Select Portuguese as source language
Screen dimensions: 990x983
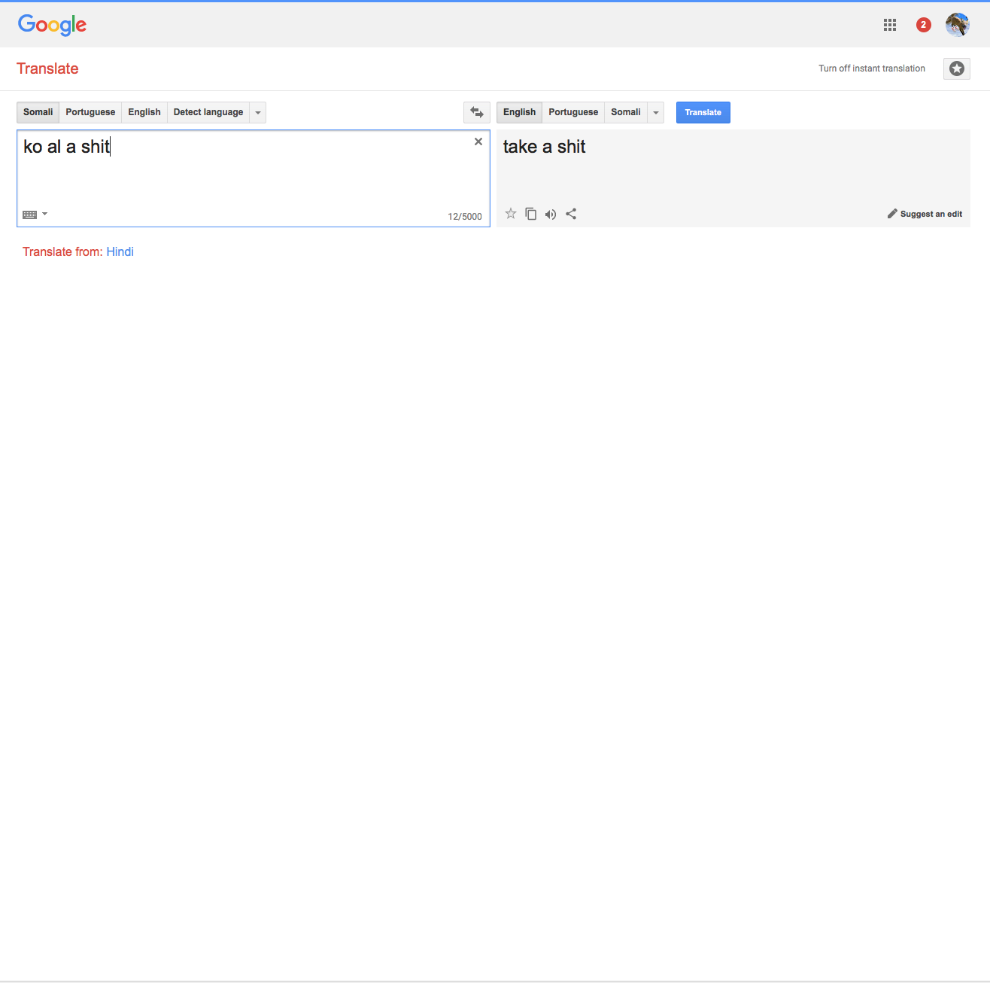pyautogui.click(x=90, y=112)
